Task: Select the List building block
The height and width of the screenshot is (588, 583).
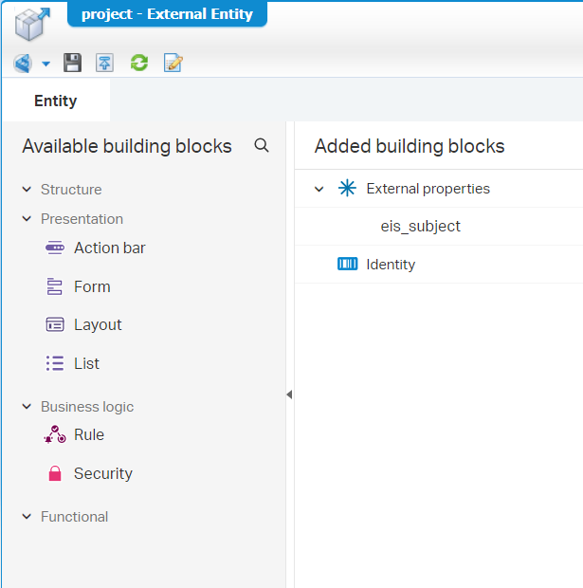Action: [86, 363]
